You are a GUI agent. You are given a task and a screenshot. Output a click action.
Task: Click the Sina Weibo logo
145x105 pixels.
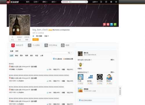(13, 2)
